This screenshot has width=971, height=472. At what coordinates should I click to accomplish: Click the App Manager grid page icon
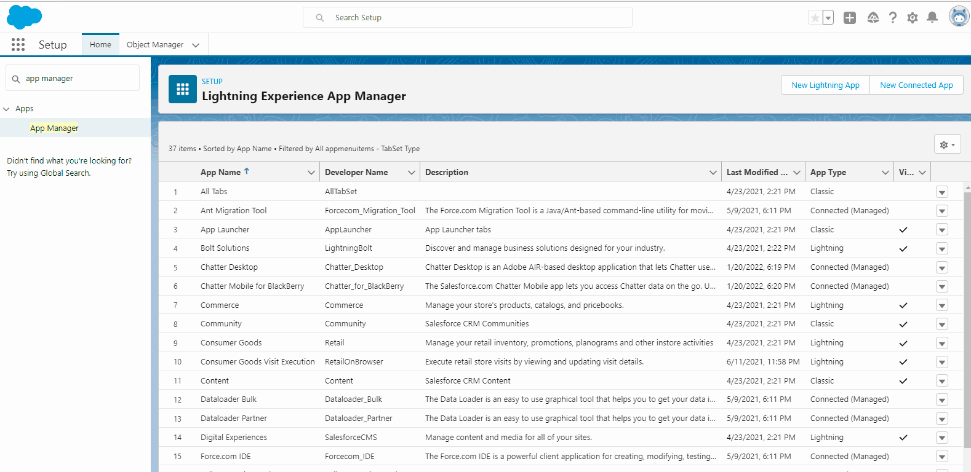(x=183, y=89)
